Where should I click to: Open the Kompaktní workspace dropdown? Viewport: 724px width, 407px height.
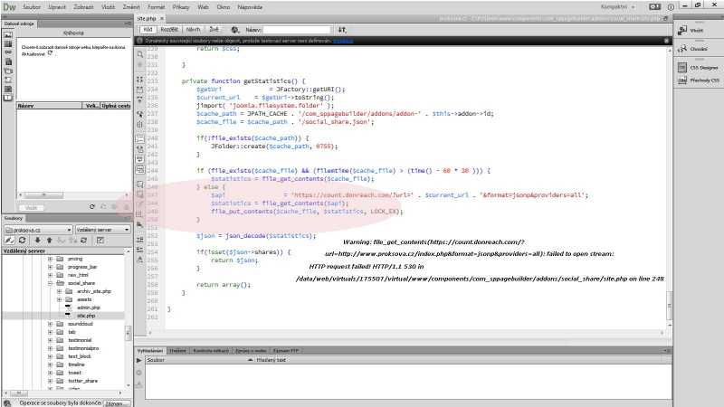click(618, 7)
